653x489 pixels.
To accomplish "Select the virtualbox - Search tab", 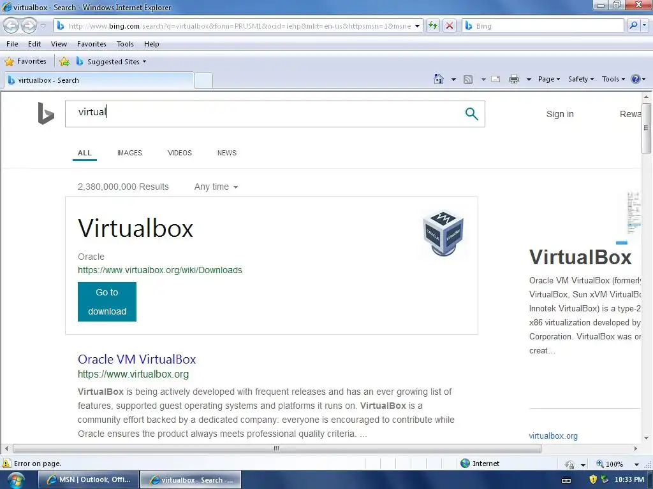I will click(99, 80).
